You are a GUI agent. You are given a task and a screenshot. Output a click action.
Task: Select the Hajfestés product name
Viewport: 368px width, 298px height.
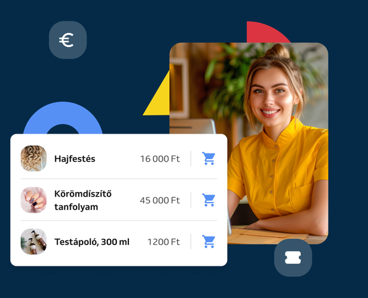[x=75, y=159]
